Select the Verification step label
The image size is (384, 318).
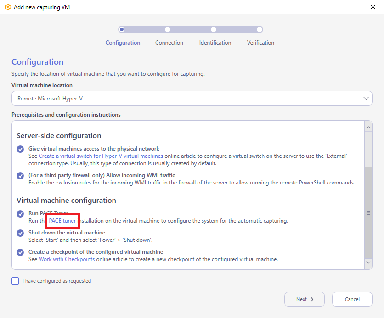point(260,43)
